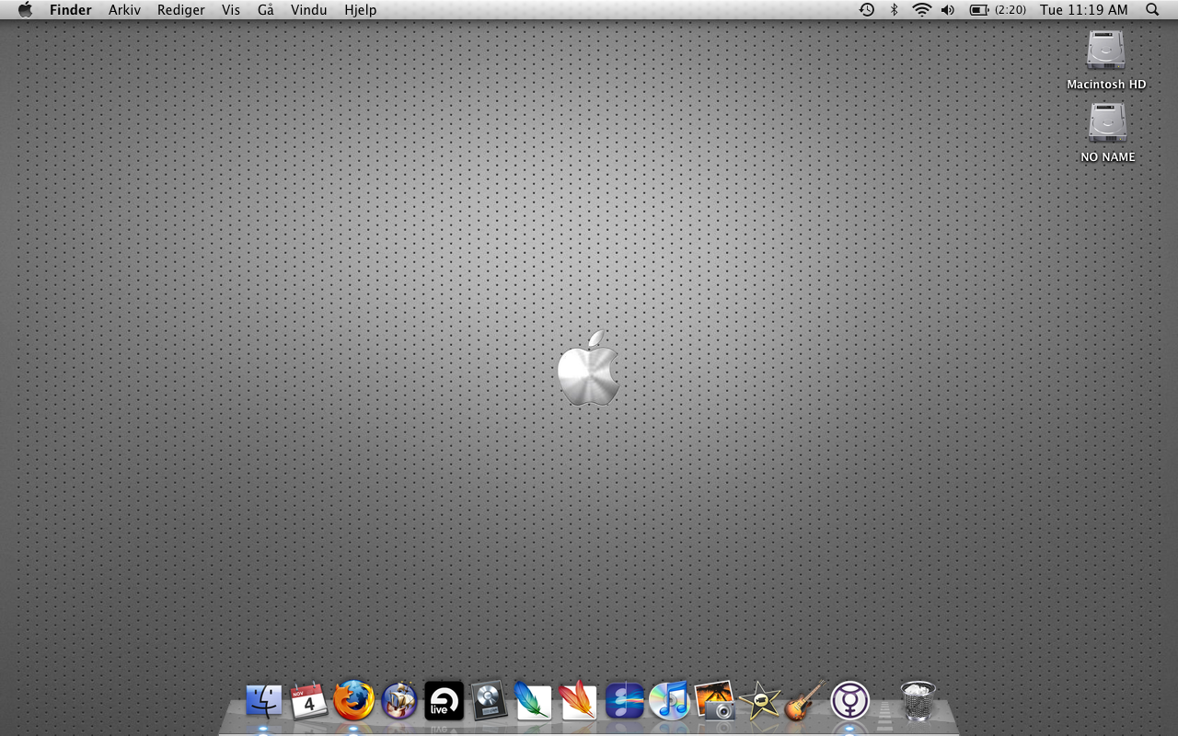
Task: Open the Trash in the dock
Action: click(918, 701)
